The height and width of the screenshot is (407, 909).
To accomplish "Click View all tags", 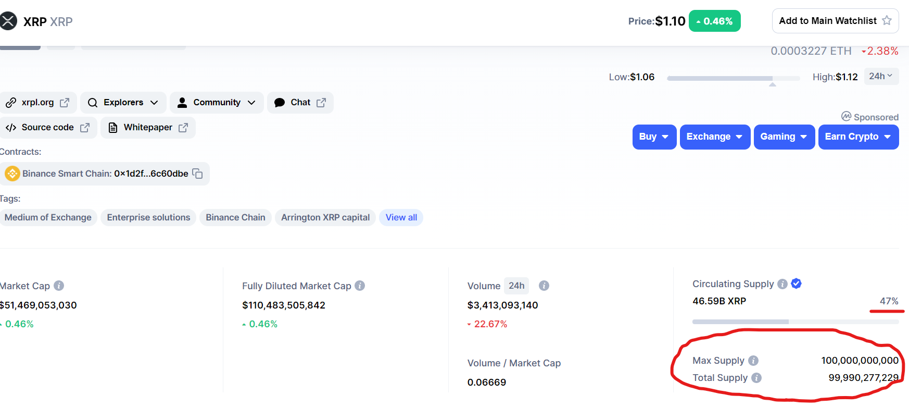I will point(401,217).
